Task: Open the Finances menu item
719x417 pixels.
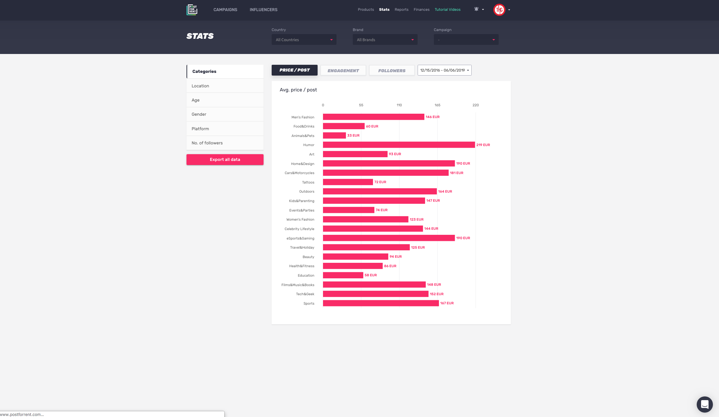Action: [422, 9]
